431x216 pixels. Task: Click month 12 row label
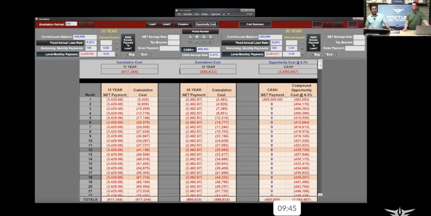click(90, 150)
